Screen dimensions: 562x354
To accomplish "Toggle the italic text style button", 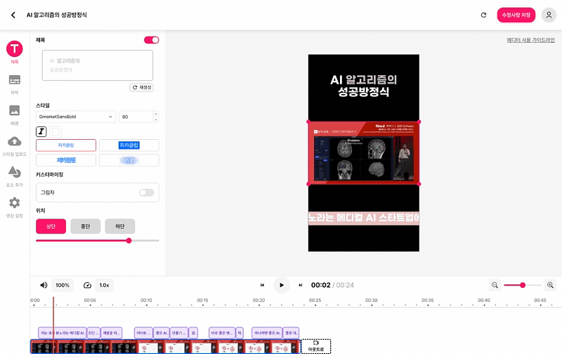I will (41, 131).
